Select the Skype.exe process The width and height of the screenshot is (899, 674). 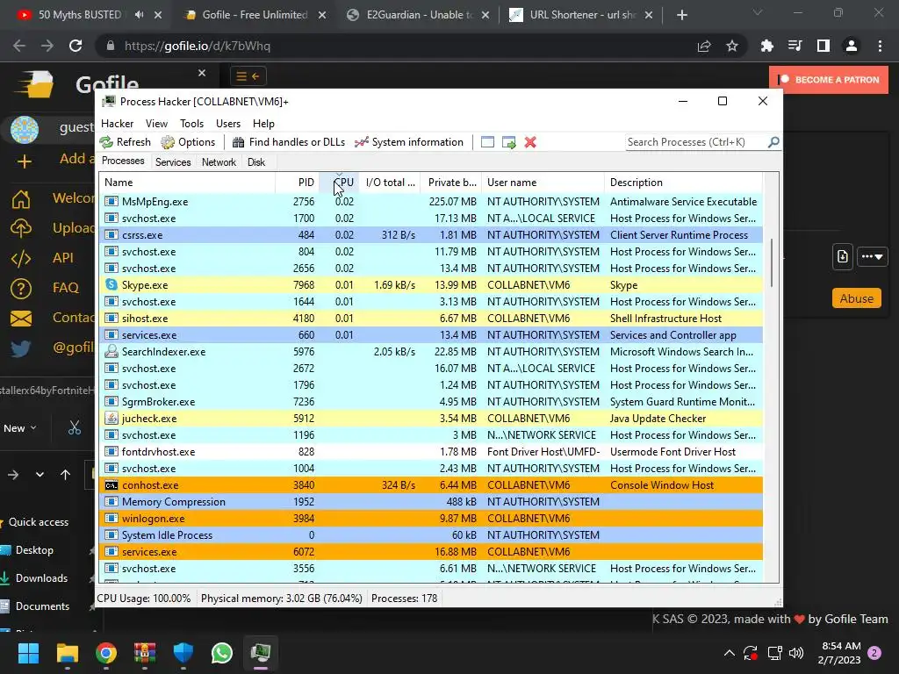tap(430, 285)
